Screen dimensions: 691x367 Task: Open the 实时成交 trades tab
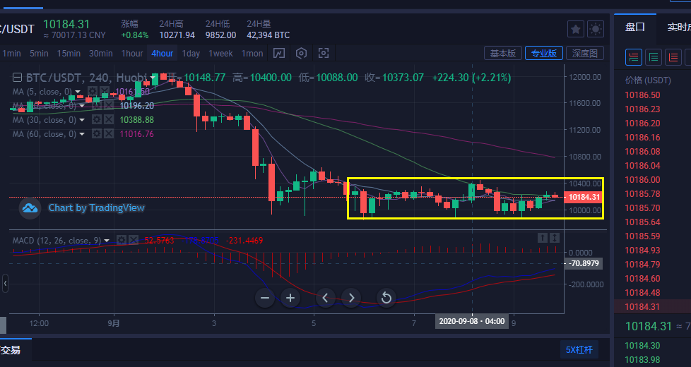point(679,27)
